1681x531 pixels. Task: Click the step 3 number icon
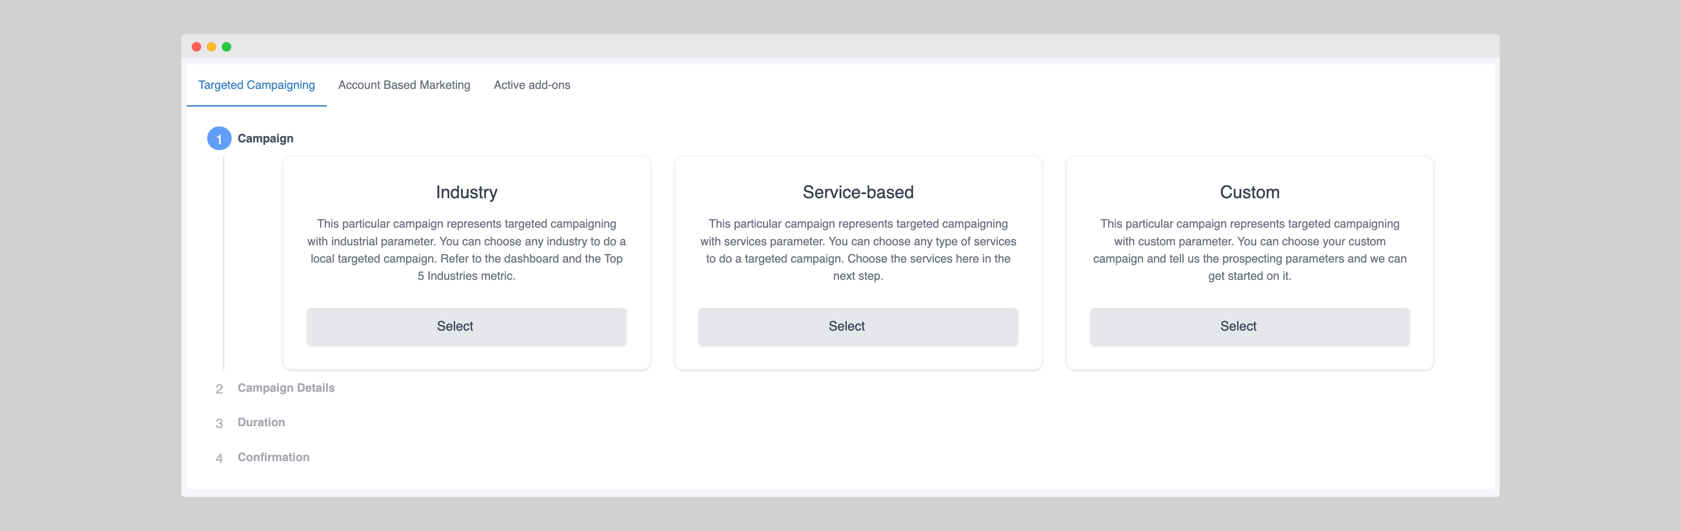(219, 424)
